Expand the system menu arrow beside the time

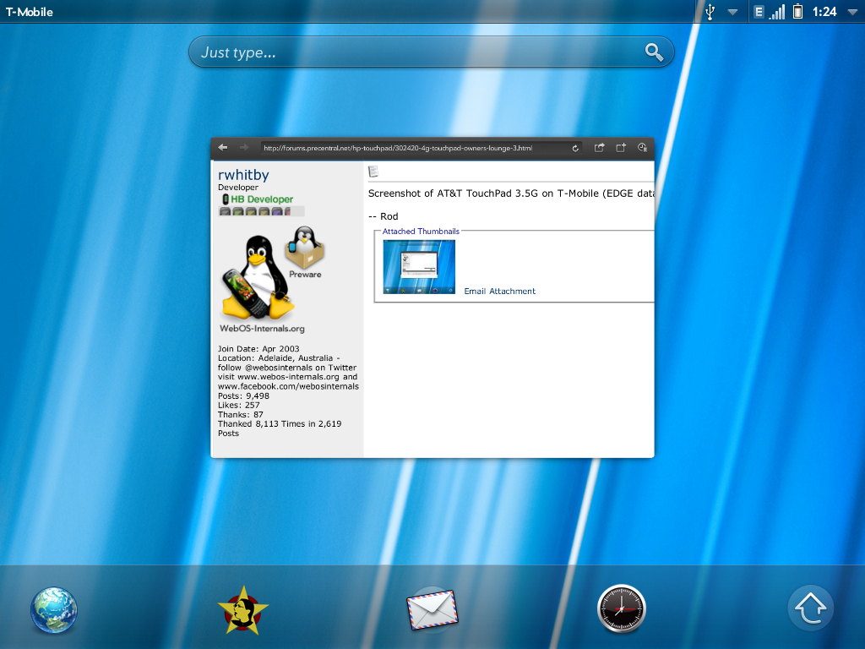[852, 12]
